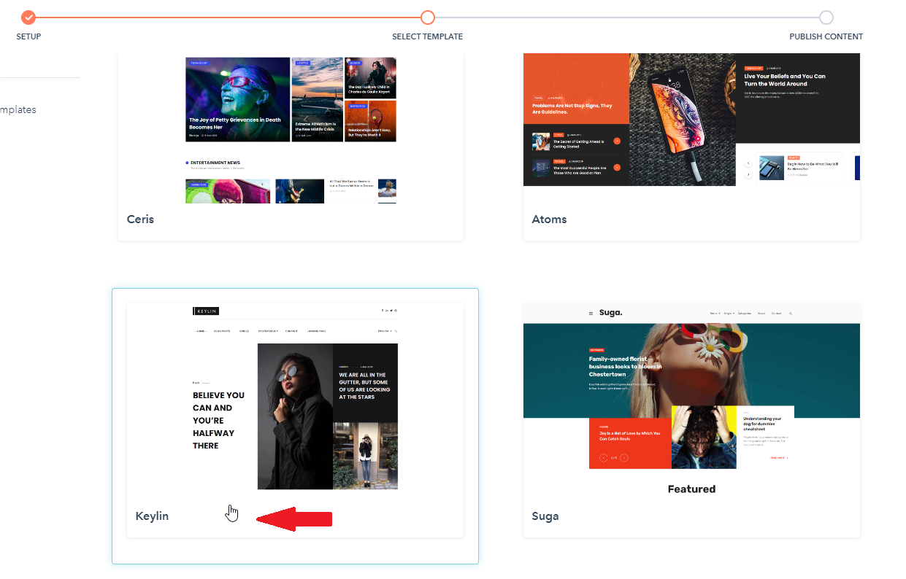Viewport: 906px width, 579px height.
Task: Click the left carousel arrow in Atoms preview
Action: coord(748,163)
